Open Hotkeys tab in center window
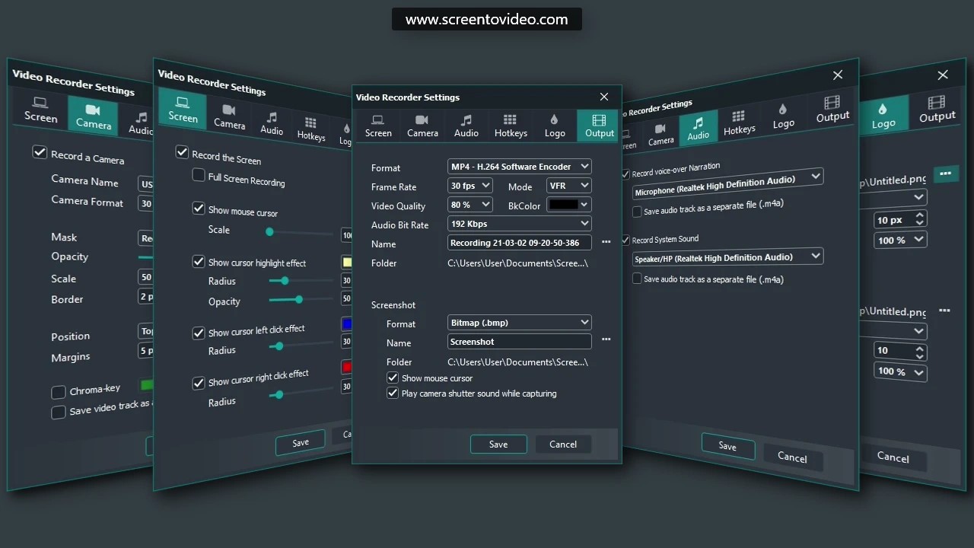The width and height of the screenshot is (974, 548). pos(511,126)
